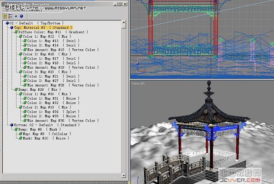Click map icon of Map #21 Swirl
274x184 pixels.
point(25,76)
